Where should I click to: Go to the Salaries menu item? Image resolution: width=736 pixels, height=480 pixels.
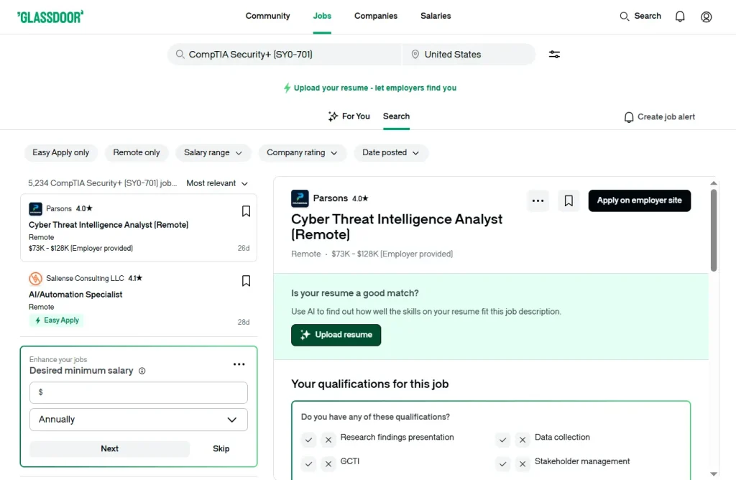pyautogui.click(x=436, y=16)
